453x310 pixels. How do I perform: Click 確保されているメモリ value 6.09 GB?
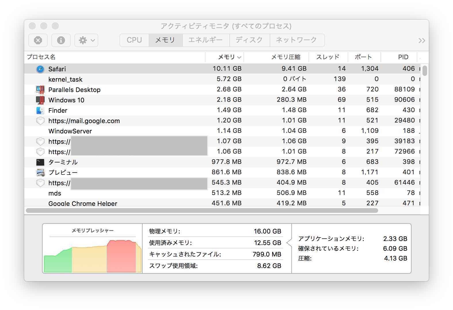395,248
